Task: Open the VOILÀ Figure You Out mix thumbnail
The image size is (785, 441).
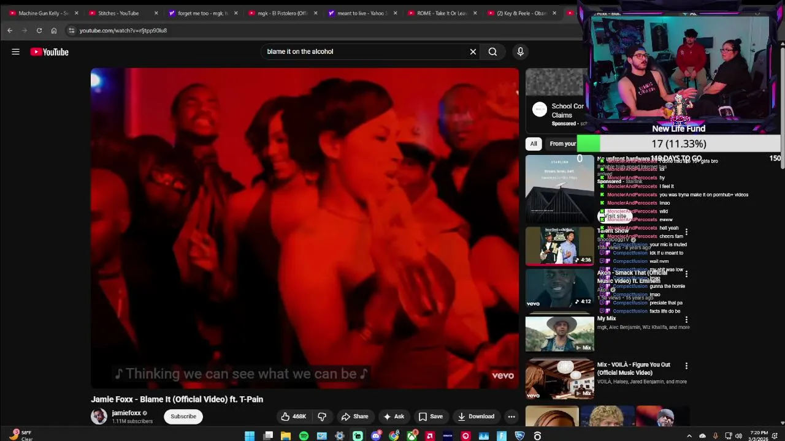Action: 559,379
